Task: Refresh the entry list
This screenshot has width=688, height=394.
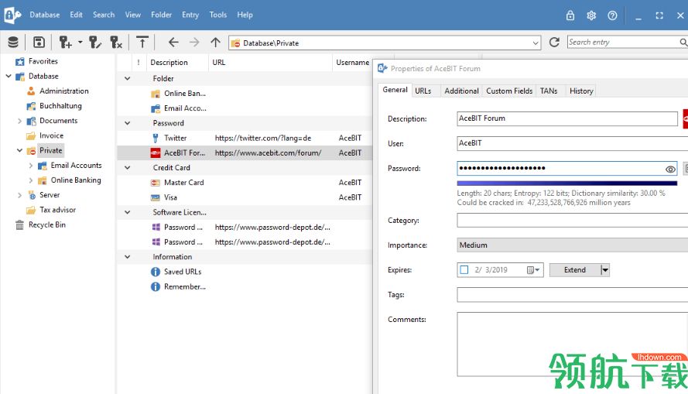Action: click(554, 42)
